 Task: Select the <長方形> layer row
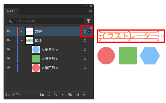49,59
